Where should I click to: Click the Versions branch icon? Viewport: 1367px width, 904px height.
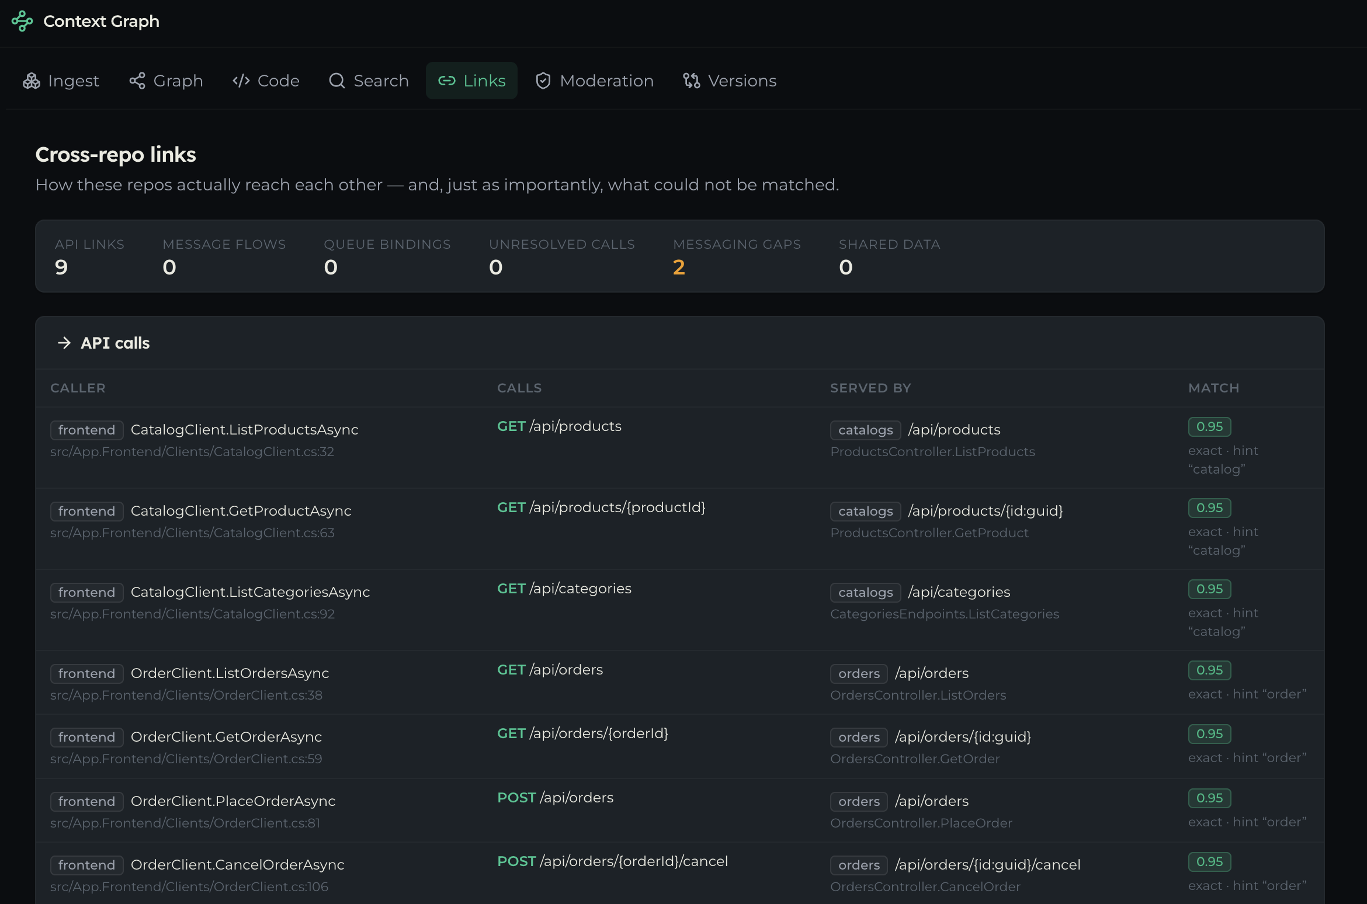point(692,81)
